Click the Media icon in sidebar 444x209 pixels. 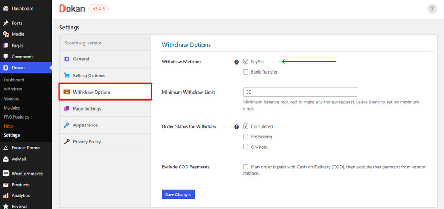pyautogui.click(x=6, y=34)
